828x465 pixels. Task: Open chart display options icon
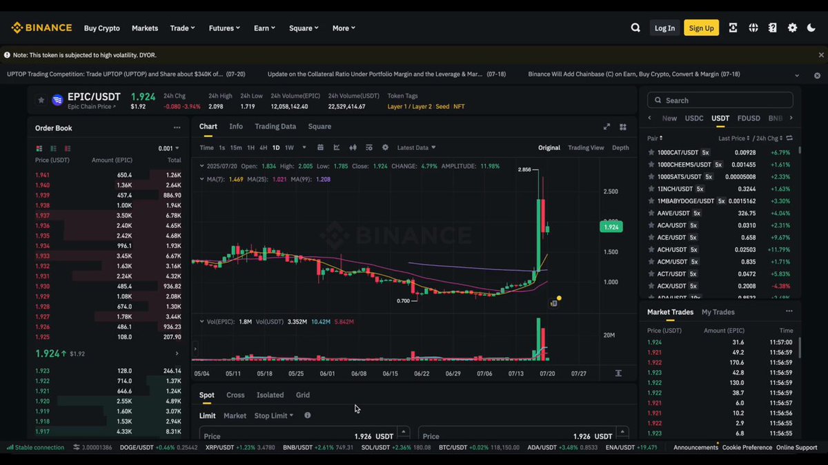coord(369,147)
